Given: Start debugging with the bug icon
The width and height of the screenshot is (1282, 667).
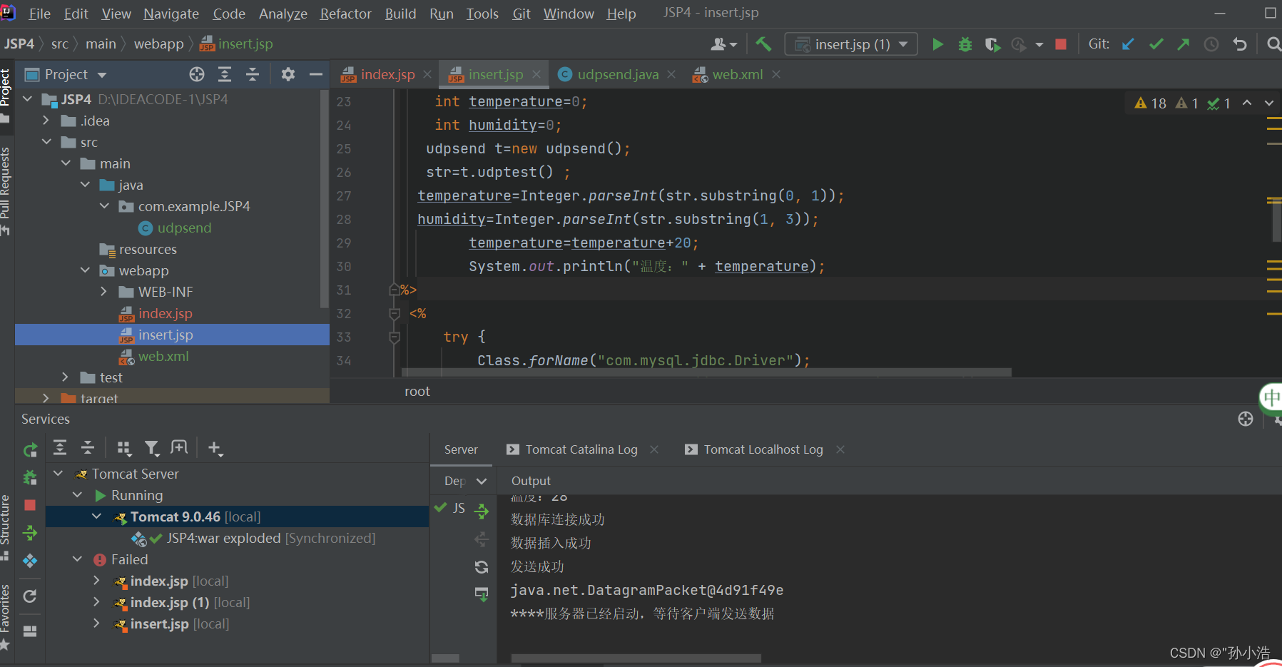Looking at the screenshot, I should (965, 44).
